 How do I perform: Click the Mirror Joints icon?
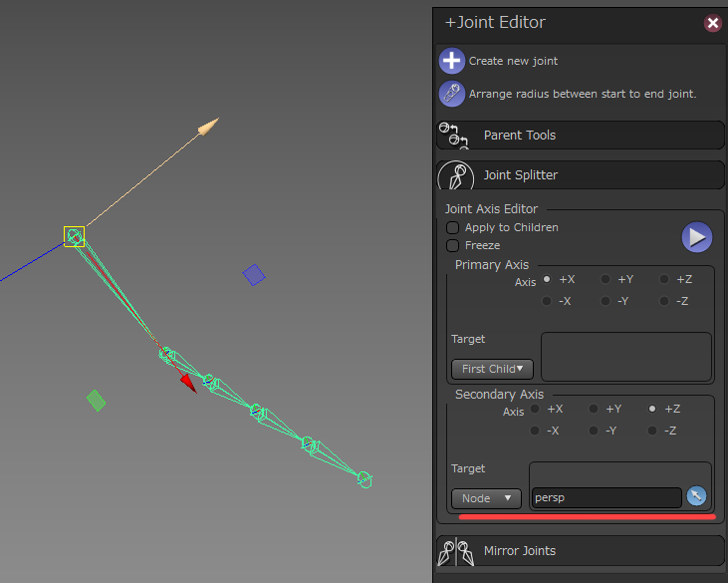coord(456,551)
